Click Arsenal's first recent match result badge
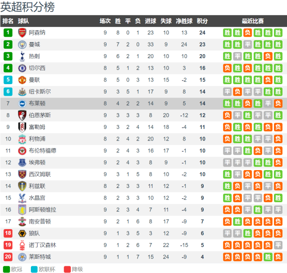Viewport: 287px width, 273px height. tap(227, 33)
